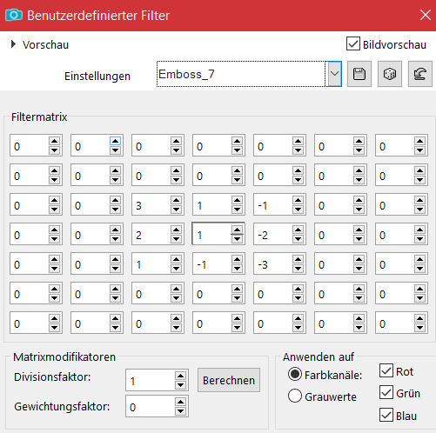
Task: Click the Divisionsfaktor input field
Action: 151,380
